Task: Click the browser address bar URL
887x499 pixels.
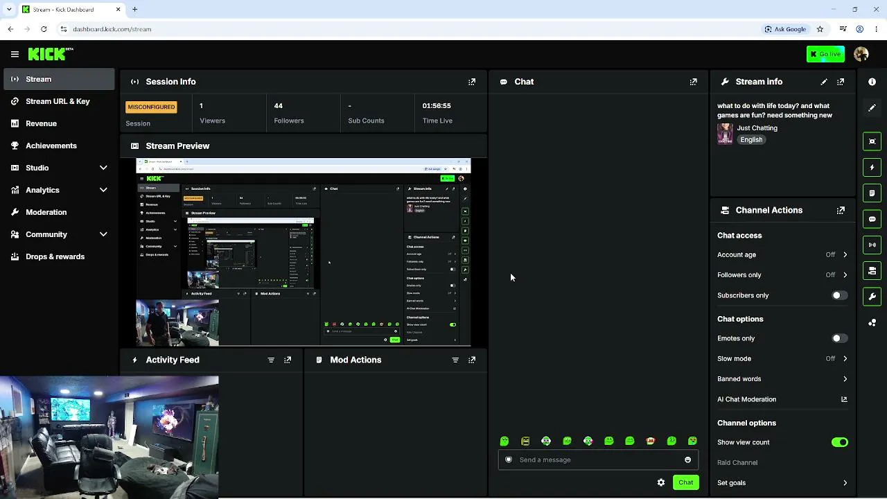Action: [112, 29]
